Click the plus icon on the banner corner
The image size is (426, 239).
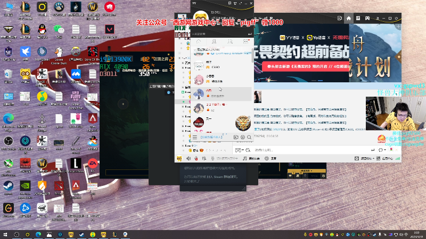[398, 27]
